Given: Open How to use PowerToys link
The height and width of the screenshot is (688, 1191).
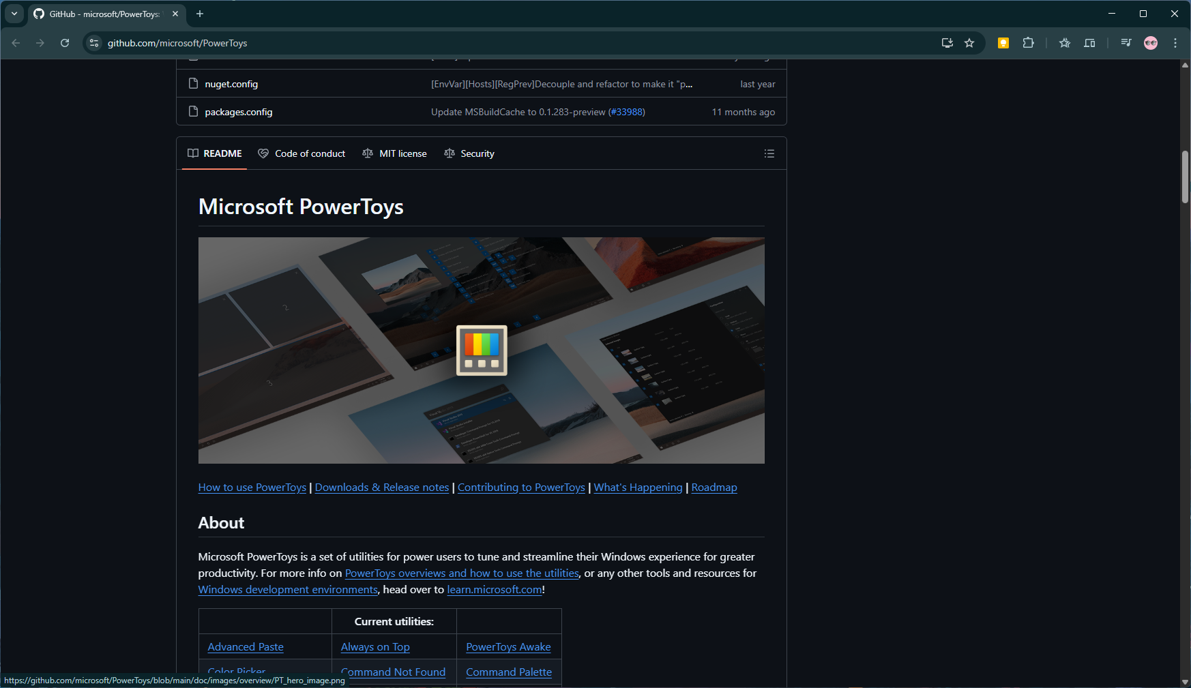Looking at the screenshot, I should (252, 487).
